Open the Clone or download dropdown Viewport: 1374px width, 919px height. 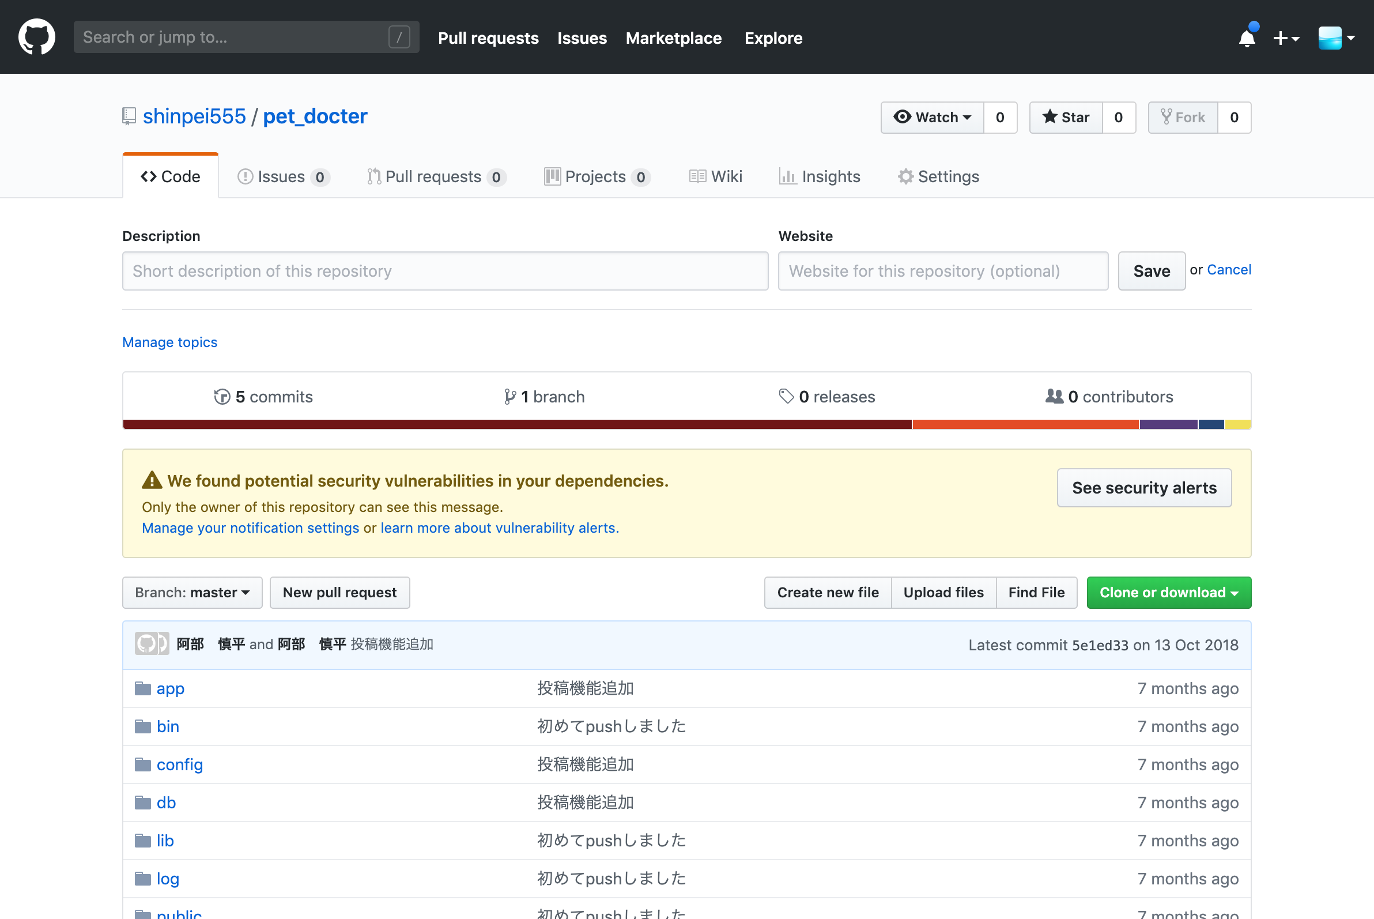tap(1168, 592)
